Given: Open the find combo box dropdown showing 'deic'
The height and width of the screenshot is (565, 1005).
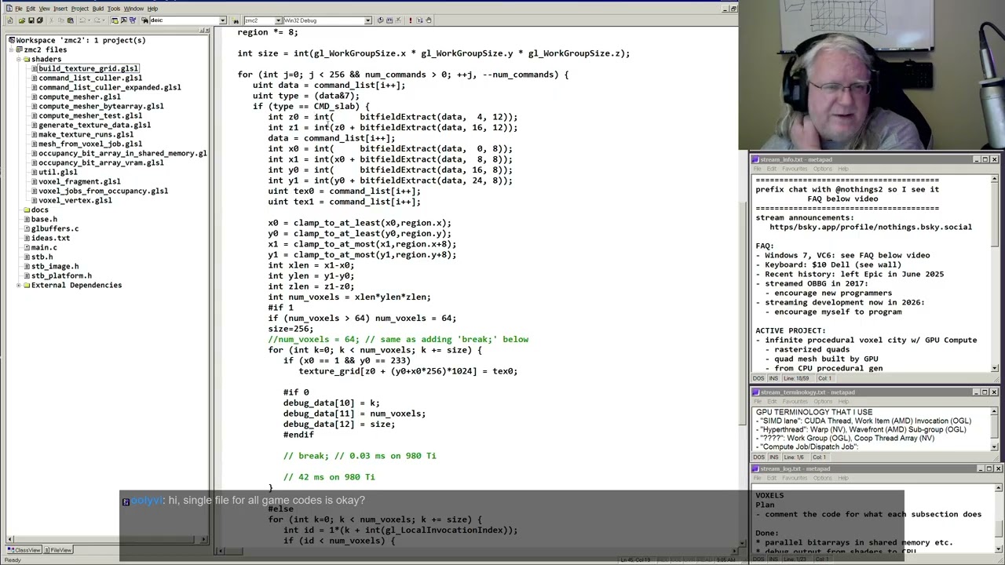Looking at the screenshot, I should point(222,20).
